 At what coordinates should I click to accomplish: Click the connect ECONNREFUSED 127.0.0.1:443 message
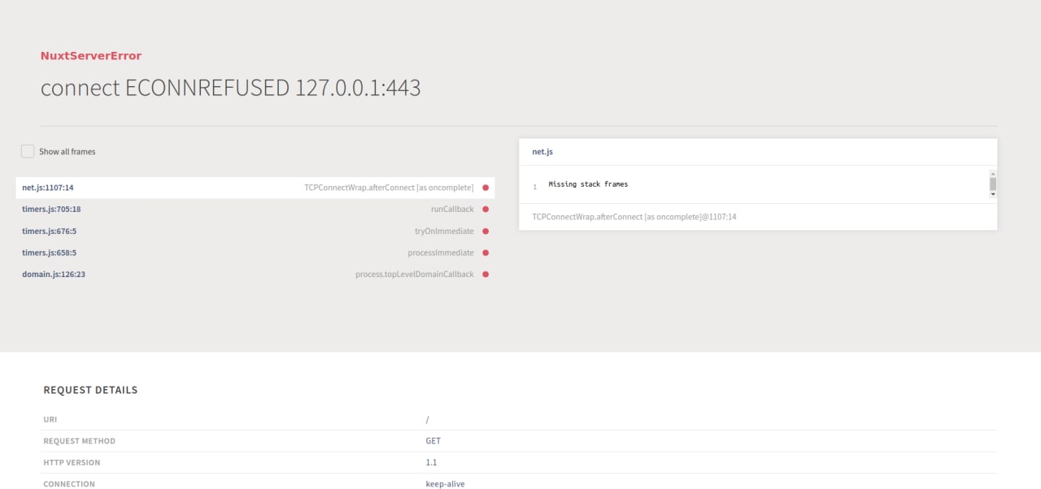231,88
